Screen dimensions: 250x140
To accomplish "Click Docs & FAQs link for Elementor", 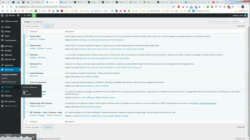I will pyautogui.click(x=112, y=58).
